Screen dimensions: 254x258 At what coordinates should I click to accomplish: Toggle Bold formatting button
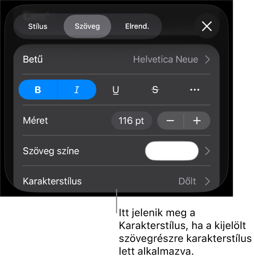(x=38, y=90)
